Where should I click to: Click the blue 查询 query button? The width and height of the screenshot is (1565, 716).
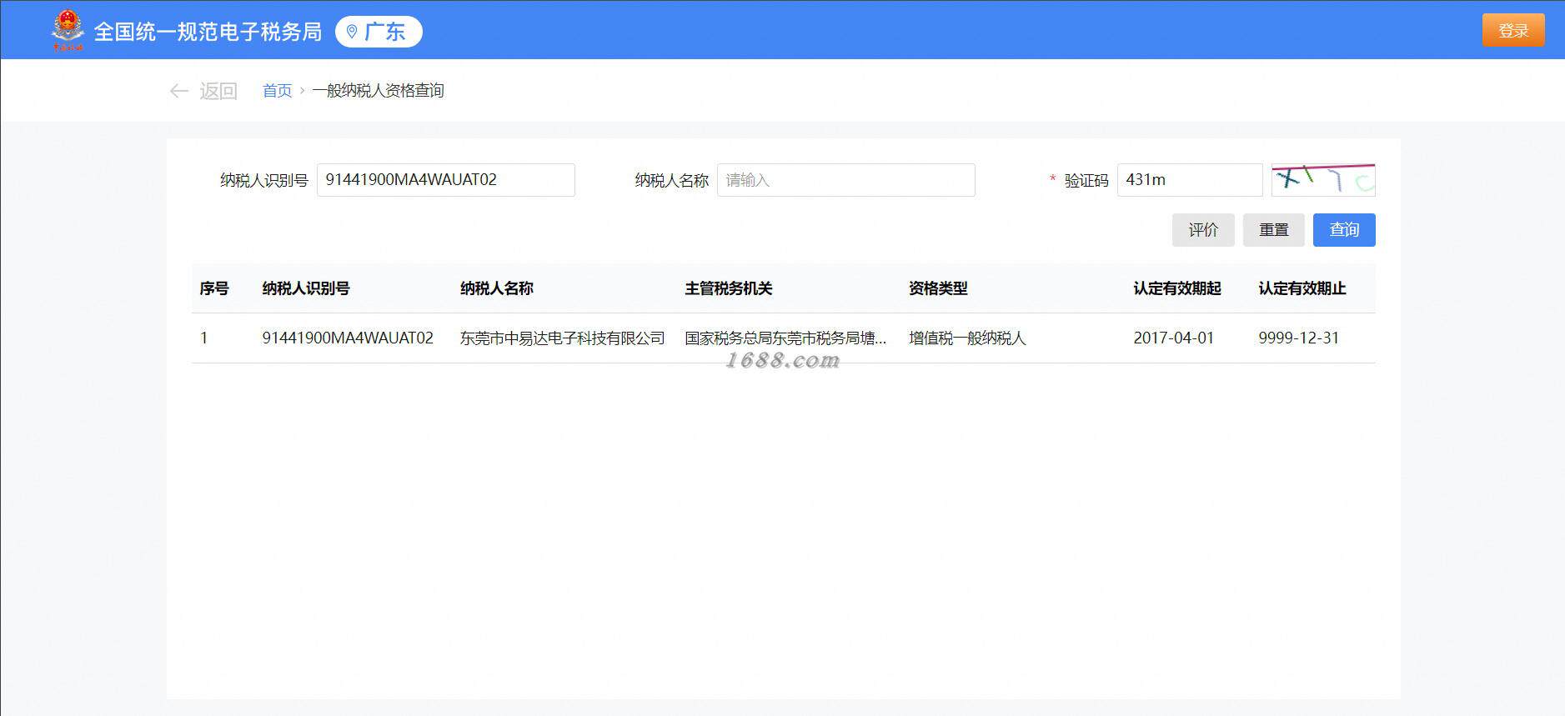1344,230
